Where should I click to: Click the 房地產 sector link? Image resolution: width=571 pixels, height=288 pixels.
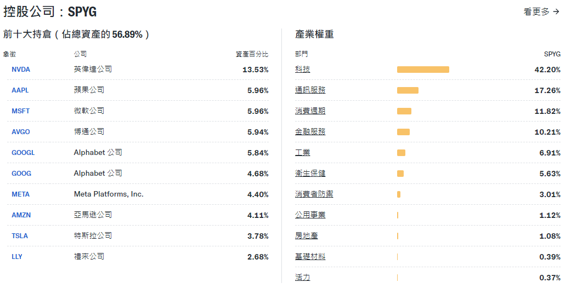coord(306,236)
